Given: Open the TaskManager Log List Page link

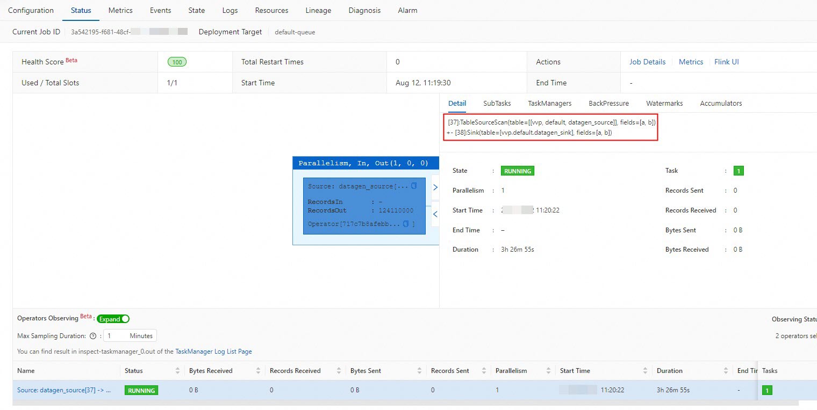Looking at the screenshot, I should 213,352.
